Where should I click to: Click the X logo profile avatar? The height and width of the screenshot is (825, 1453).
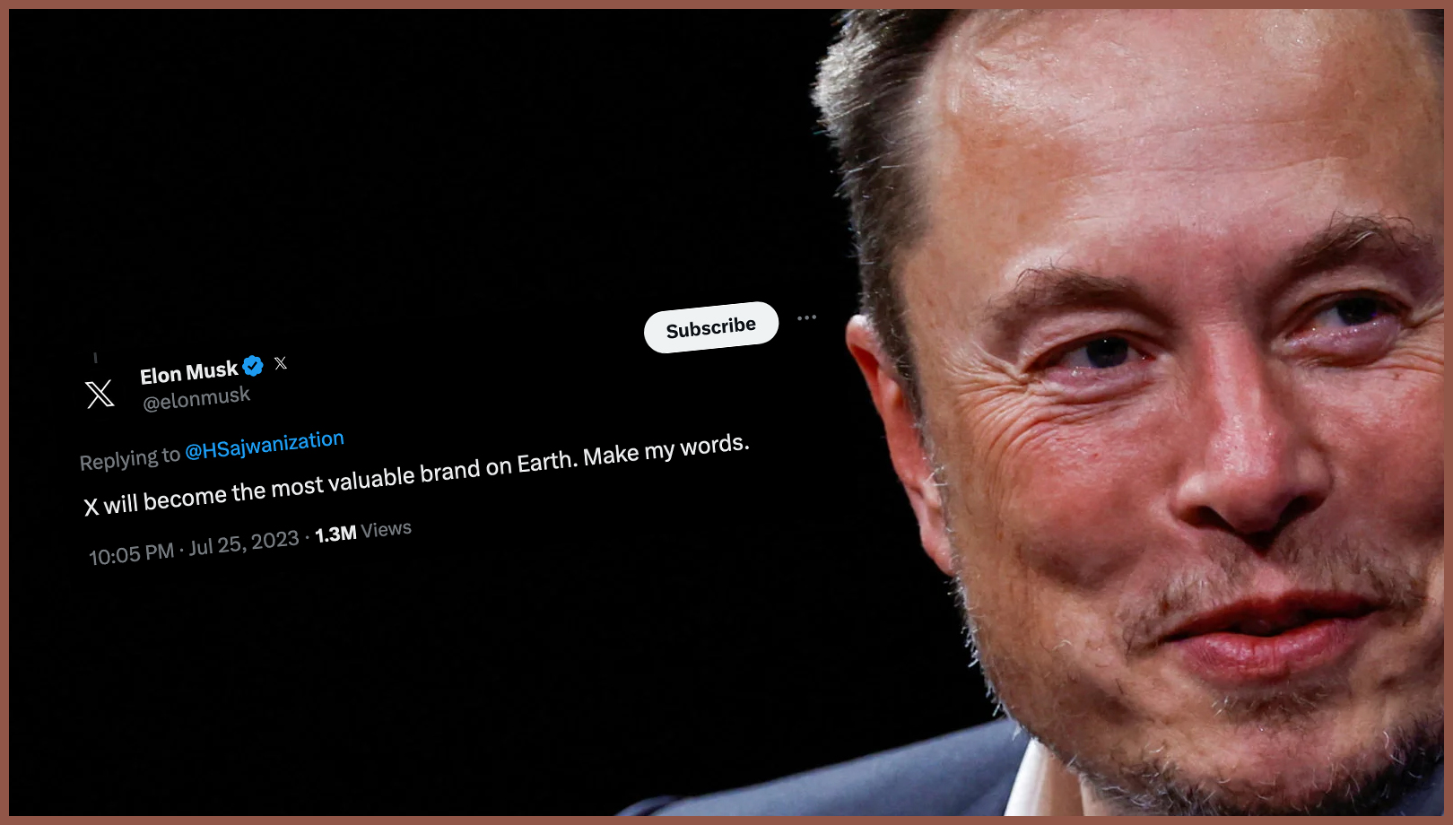(100, 394)
